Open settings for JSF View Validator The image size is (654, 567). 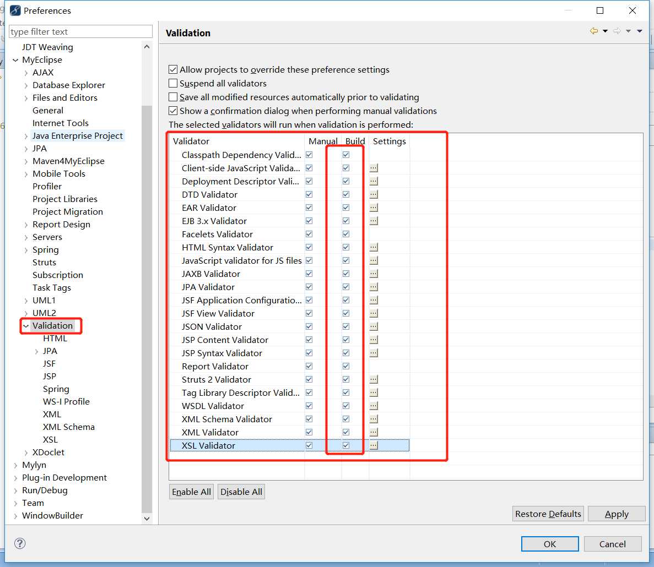[x=374, y=313]
